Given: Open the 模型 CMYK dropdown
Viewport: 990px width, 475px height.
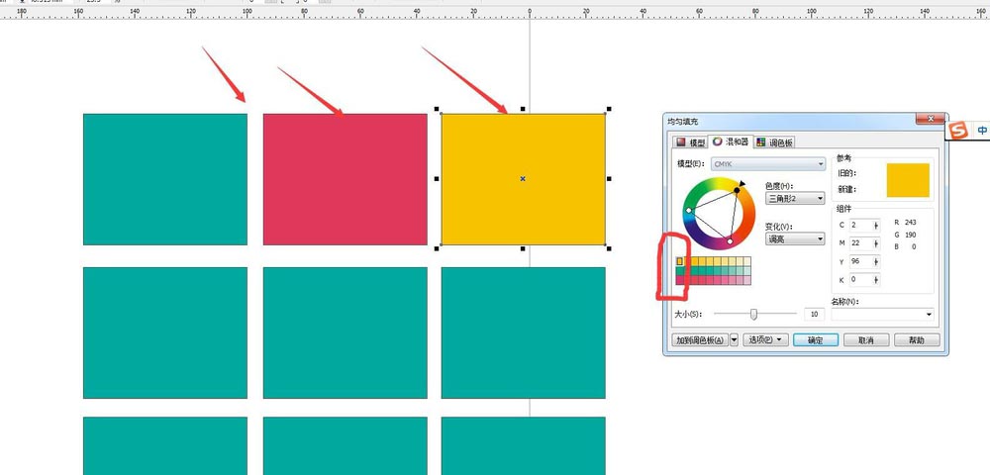Looking at the screenshot, I should click(x=768, y=164).
